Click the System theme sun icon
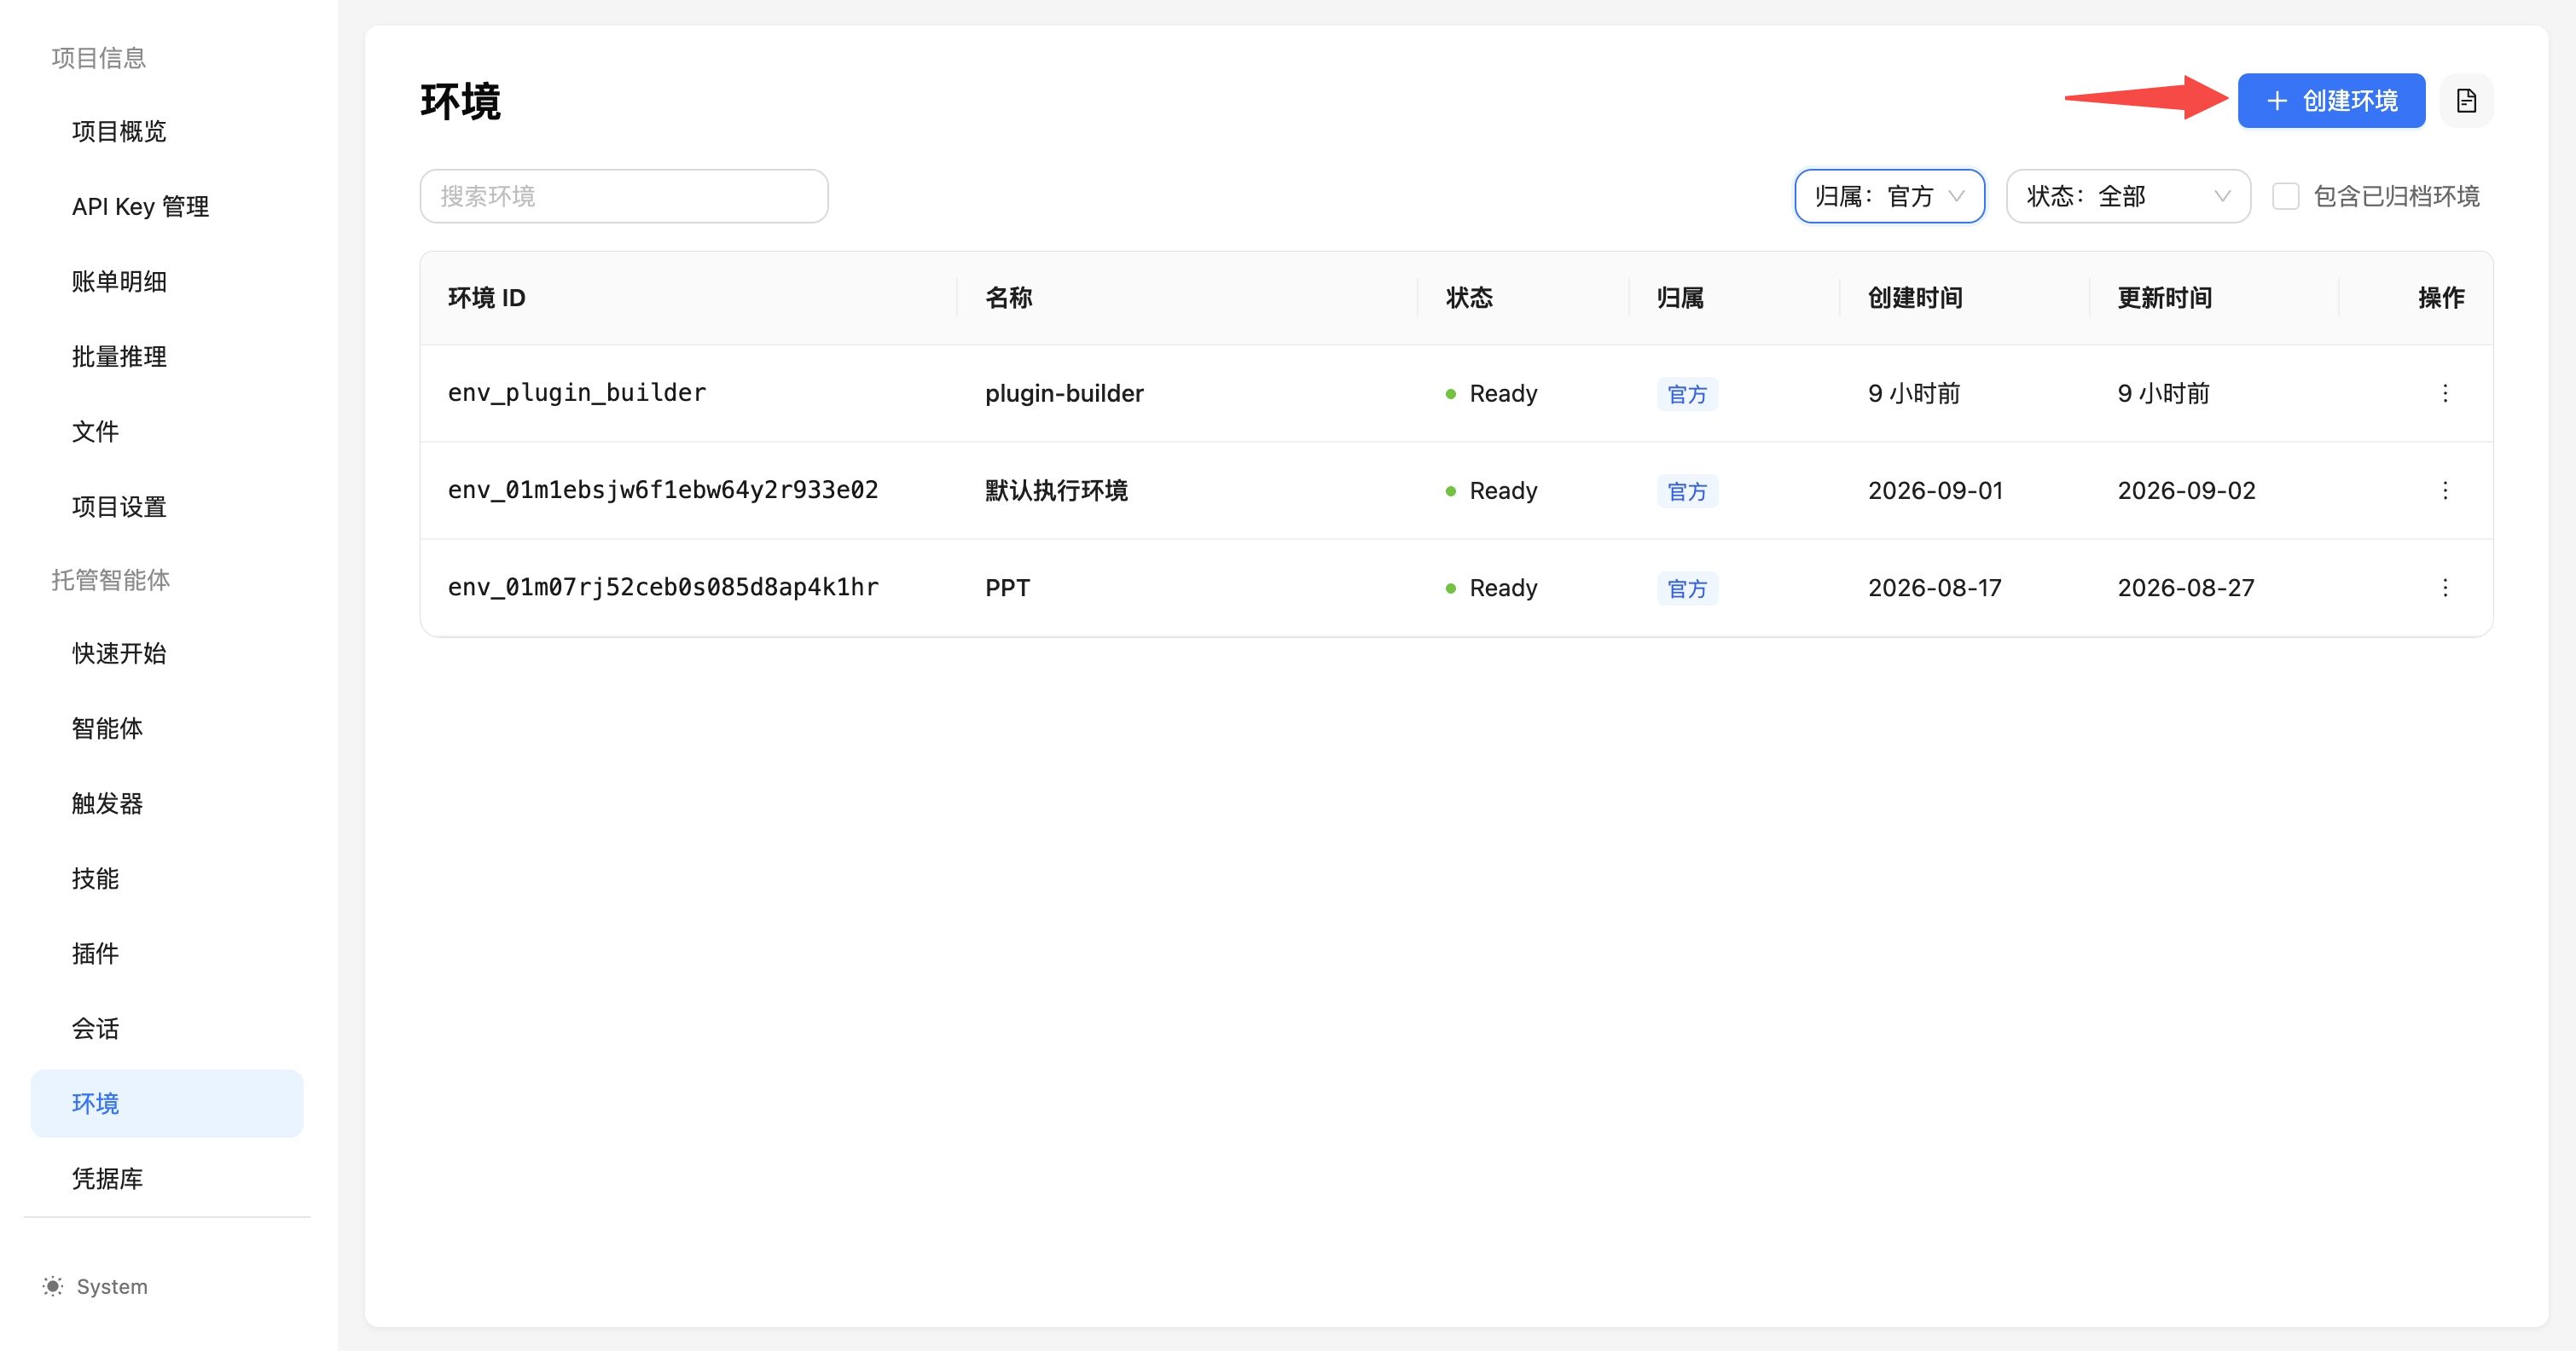The image size is (2576, 1351). (53, 1286)
